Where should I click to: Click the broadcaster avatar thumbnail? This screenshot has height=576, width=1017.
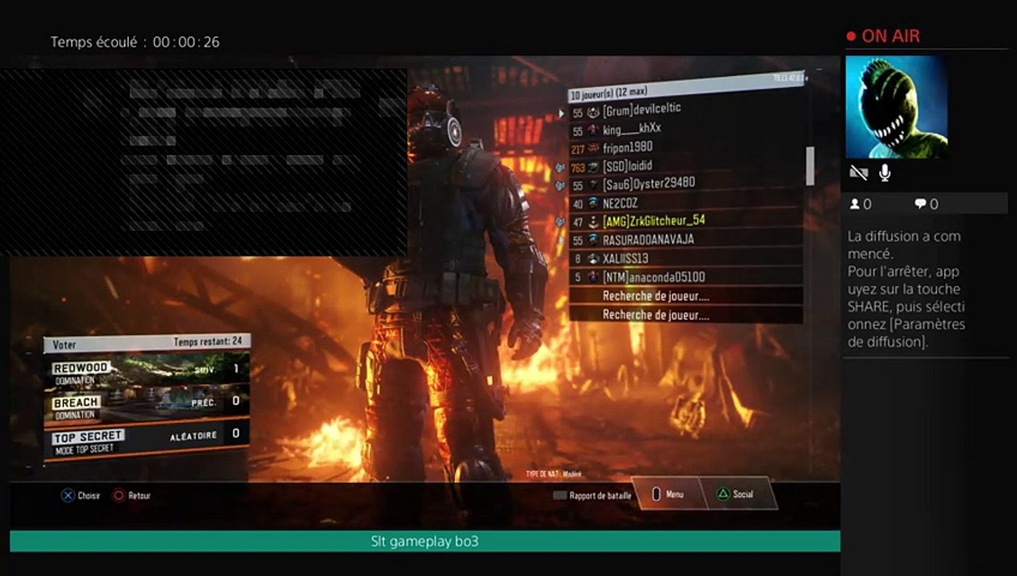(896, 106)
